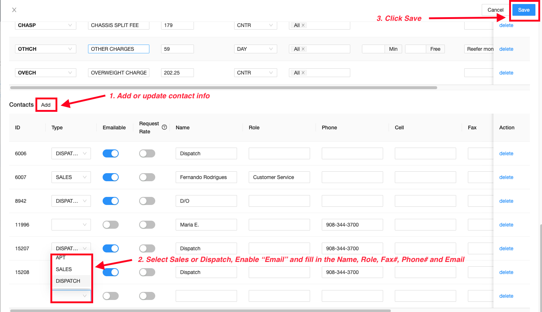Image resolution: width=542 pixels, height=312 pixels.
Task: Open Type dropdown for contact 6007
Action: click(x=71, y=177)
